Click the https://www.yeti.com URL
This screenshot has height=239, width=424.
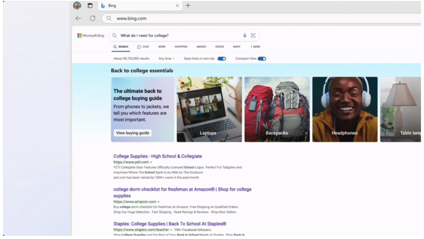(131, 162)
